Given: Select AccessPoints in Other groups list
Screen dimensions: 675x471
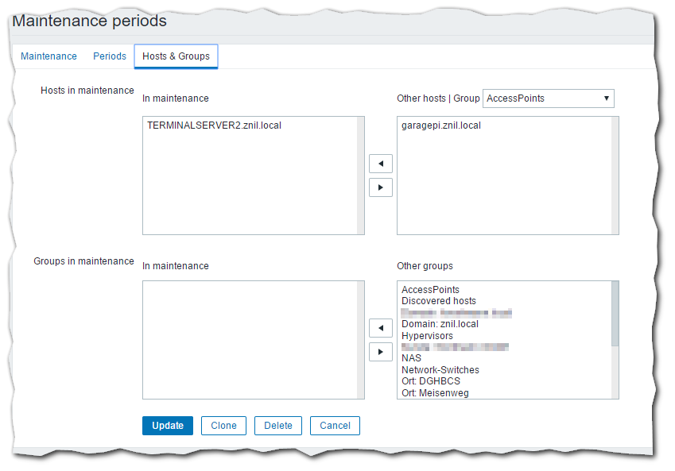Looking at the screenshot, I should [x=430, y=290].
